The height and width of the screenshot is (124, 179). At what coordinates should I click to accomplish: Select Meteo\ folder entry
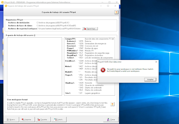[68, 66]
